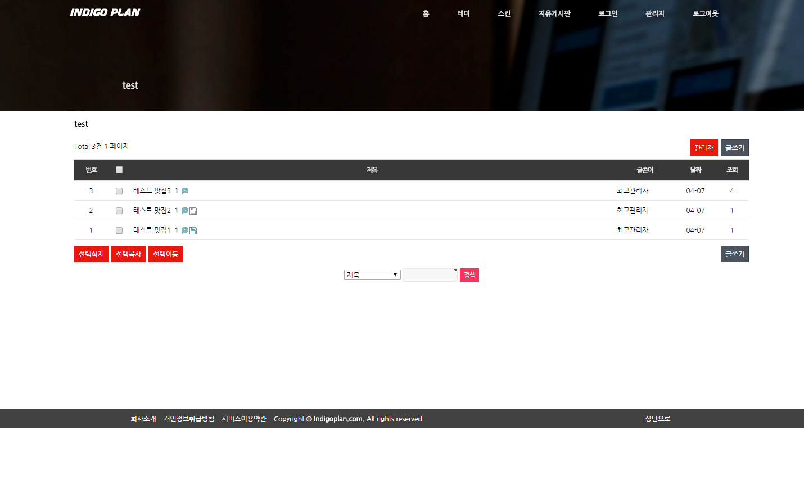Click author 최고관리자 in 테스트 맛집2 row
The image size is (804, 485).
pos(633,211)
